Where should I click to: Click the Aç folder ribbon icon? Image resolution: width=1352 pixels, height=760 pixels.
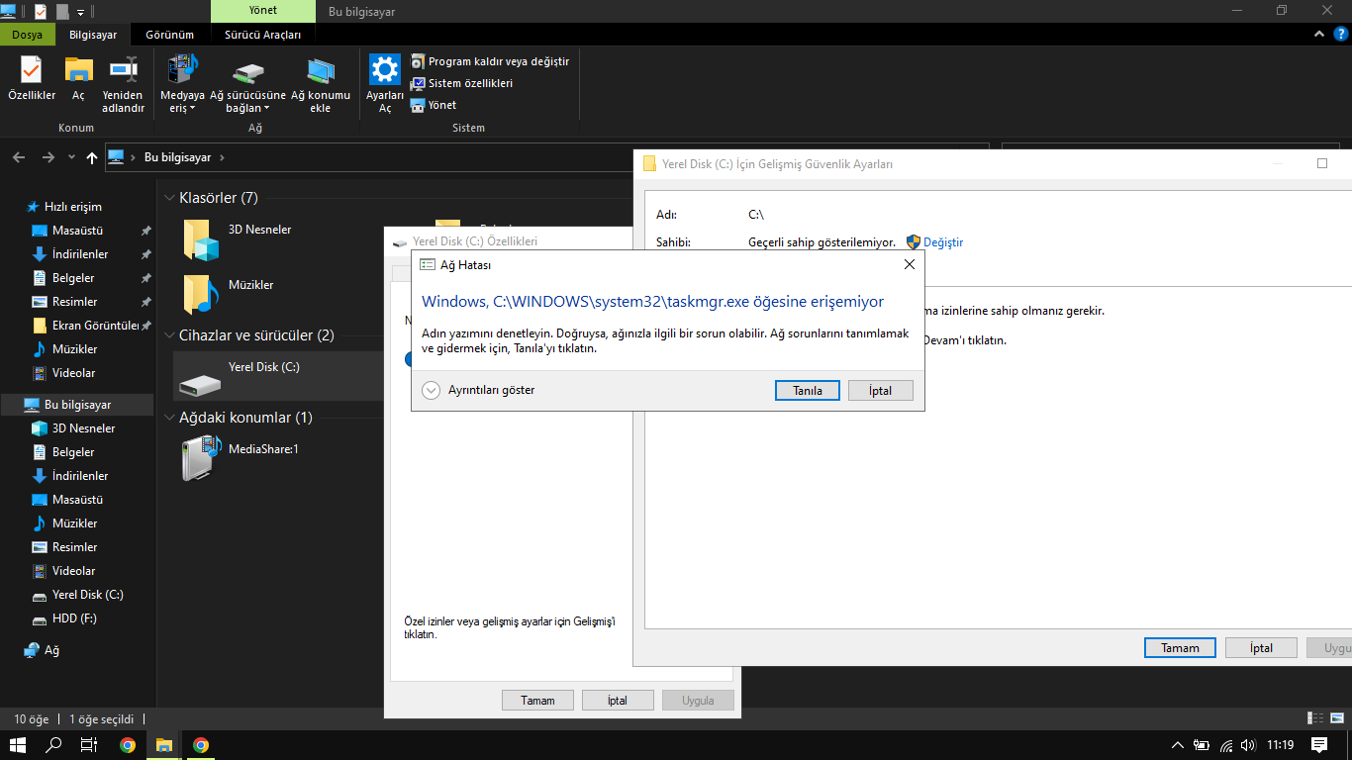(x=78, y=78)
